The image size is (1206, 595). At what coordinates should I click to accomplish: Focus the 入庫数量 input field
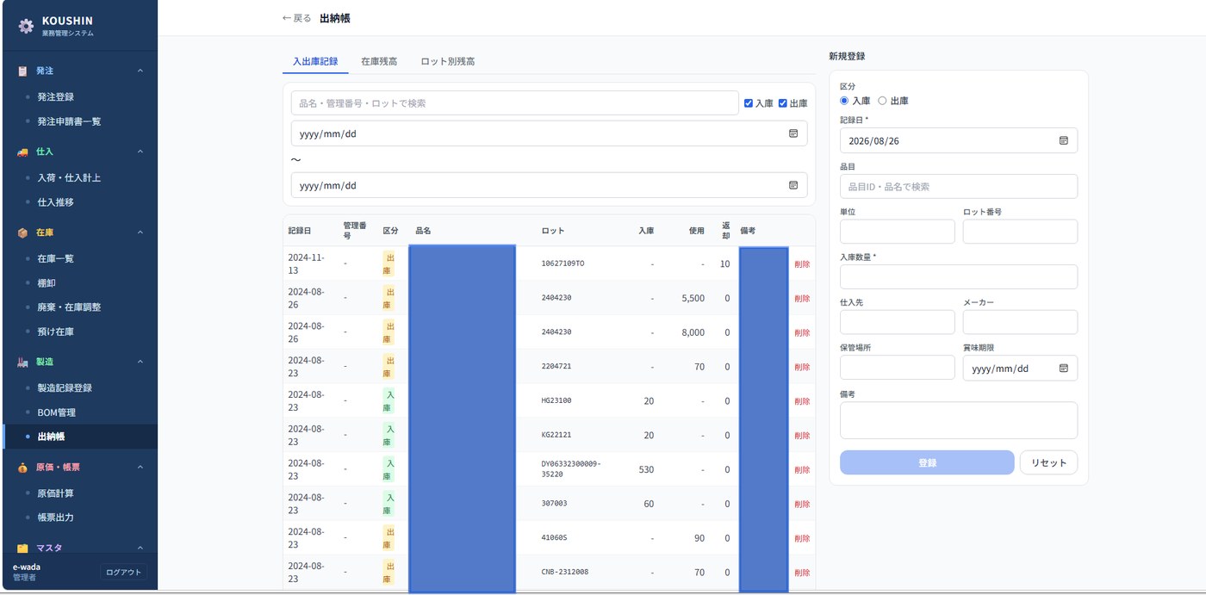click(x=959, y=276)
